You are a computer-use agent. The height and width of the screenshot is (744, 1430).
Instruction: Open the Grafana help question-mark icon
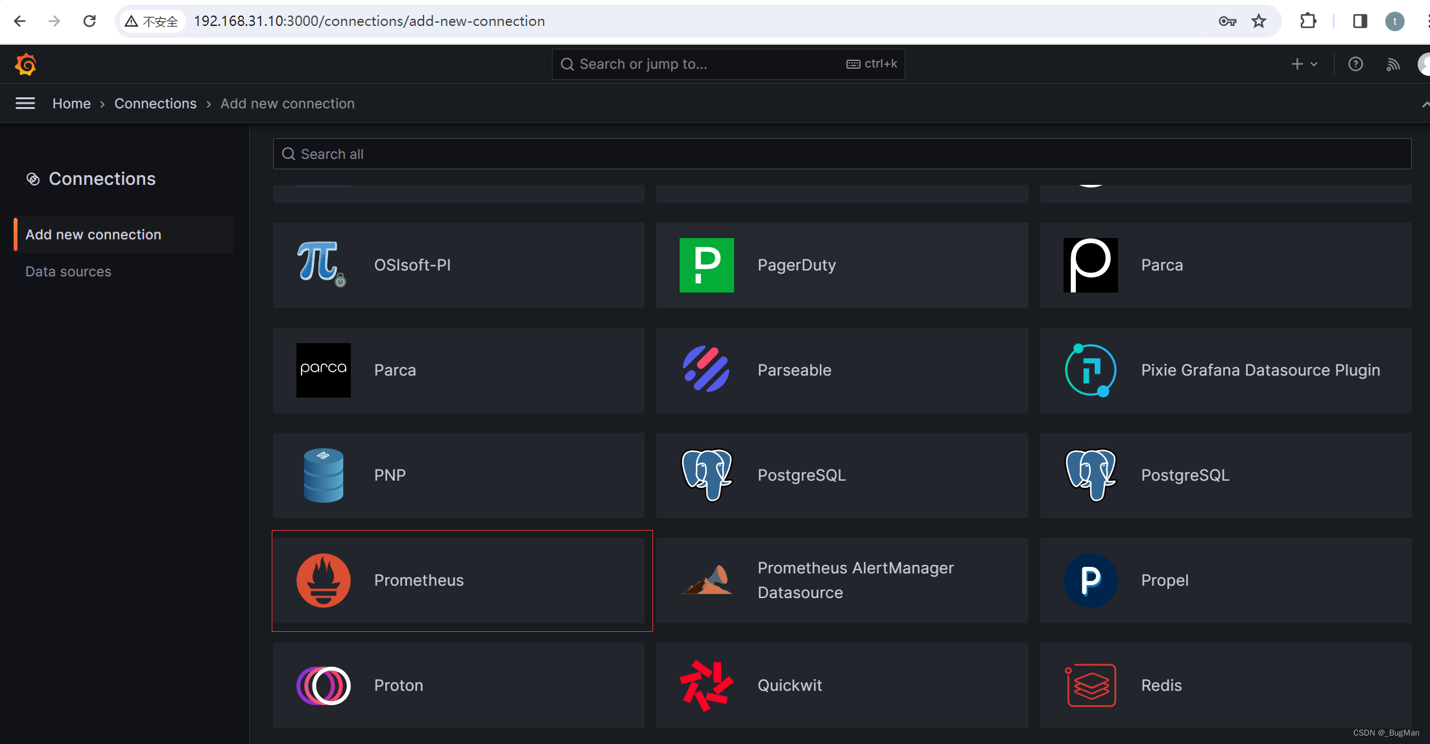(1355, 64)
